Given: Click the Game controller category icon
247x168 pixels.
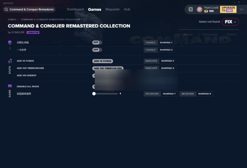Looking at the screenshot, I should click(10, 86).
